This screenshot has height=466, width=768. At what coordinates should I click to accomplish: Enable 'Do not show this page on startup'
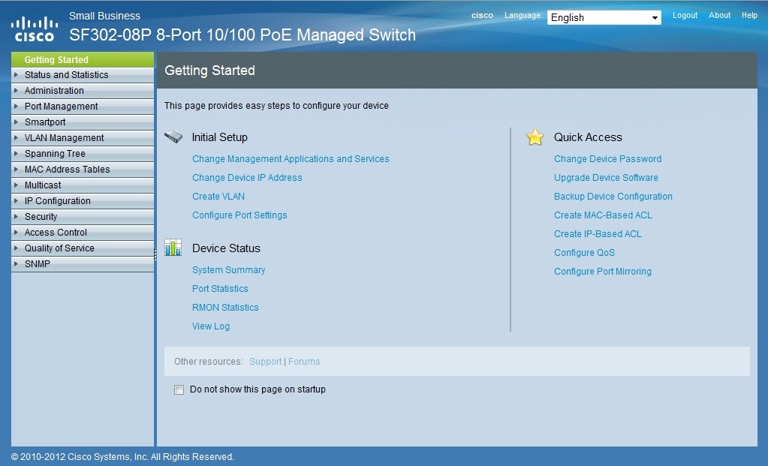click(179, 389)
